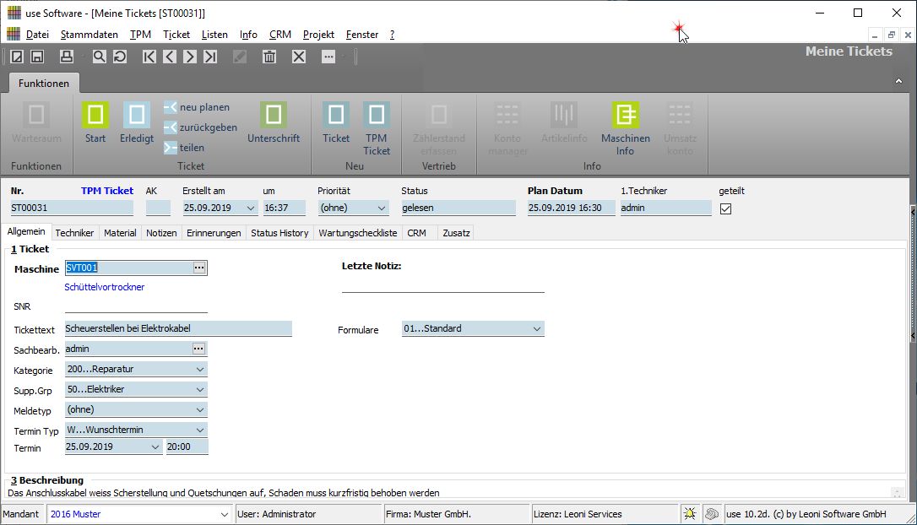This screenshot has width=917, height=525.
Task: Open the CRM menu
Action: pos(280,35)
